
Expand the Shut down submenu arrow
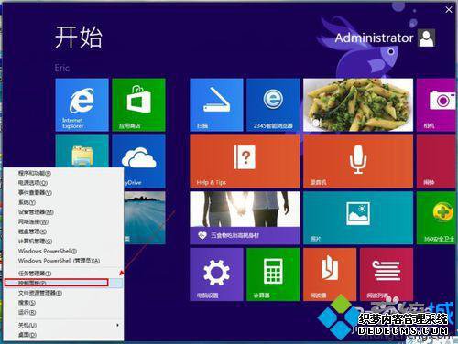point(118,325)
